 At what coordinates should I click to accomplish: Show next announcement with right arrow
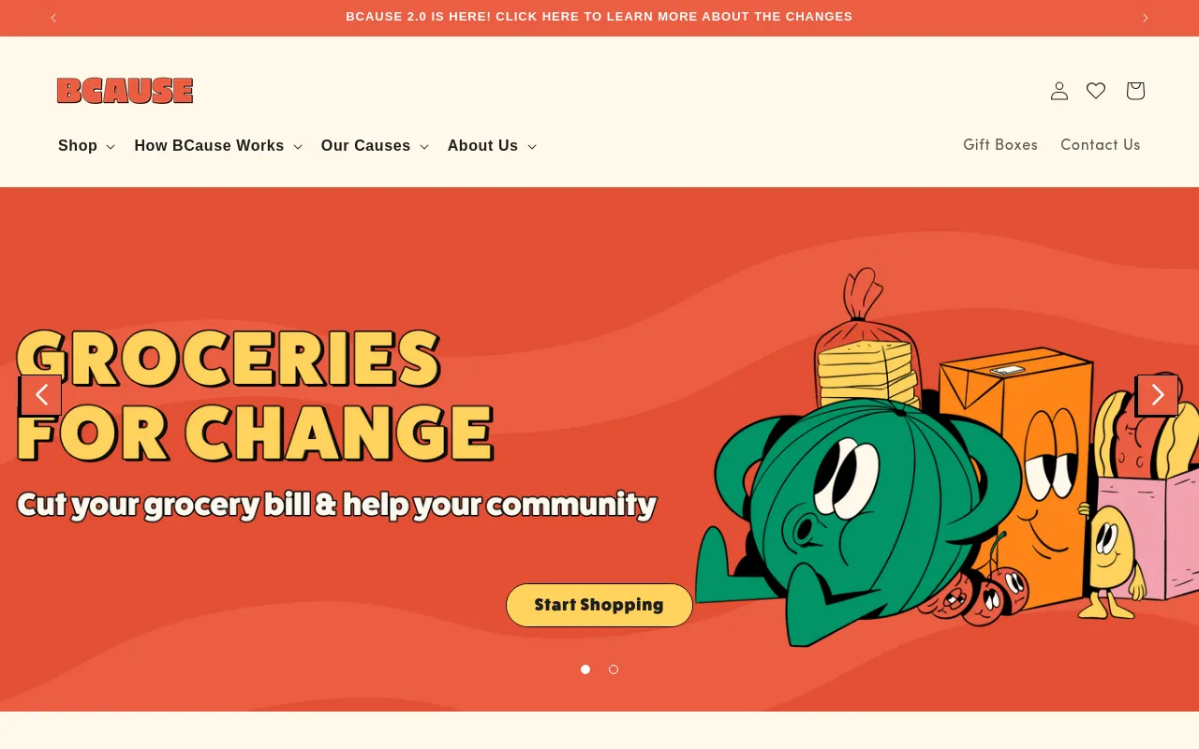1145,18
